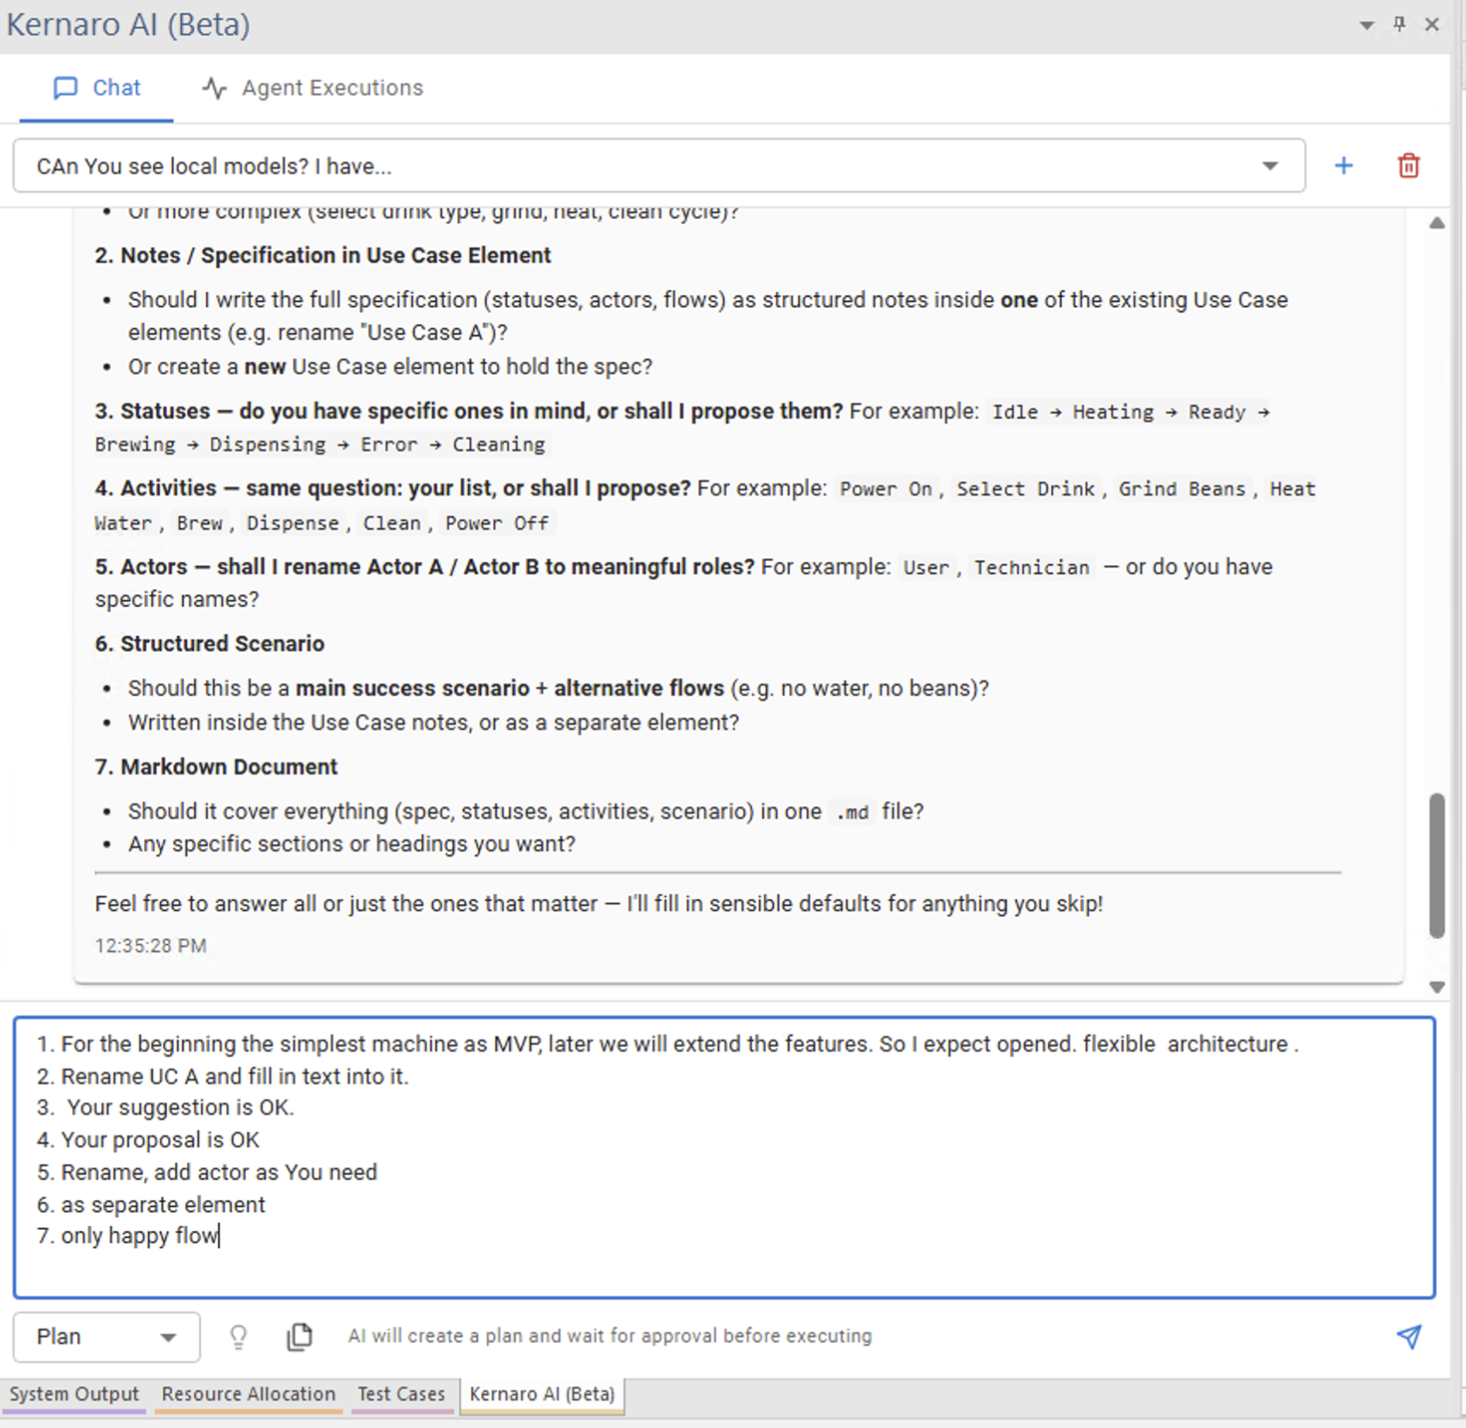Click the 'Dispense' activity code text

point(293,523)
